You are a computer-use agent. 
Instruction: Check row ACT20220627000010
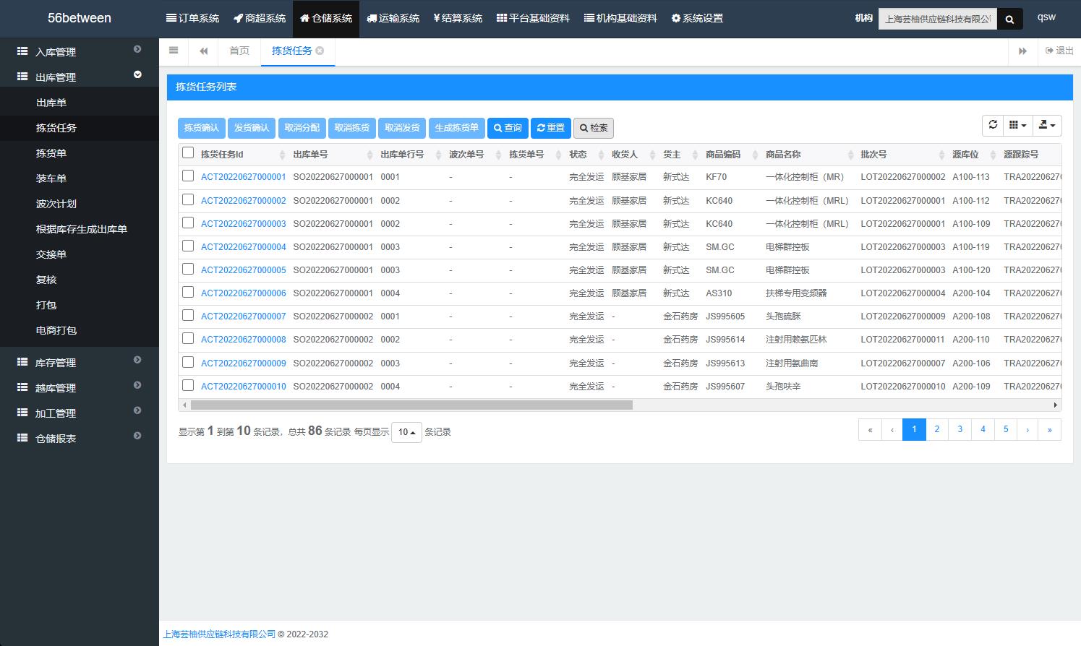click(188, 385)
